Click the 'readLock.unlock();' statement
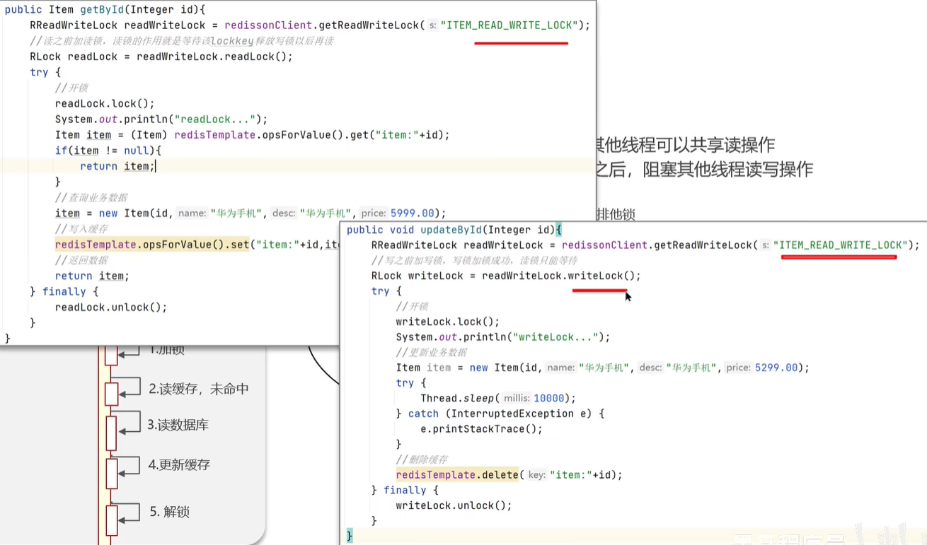 111,307
